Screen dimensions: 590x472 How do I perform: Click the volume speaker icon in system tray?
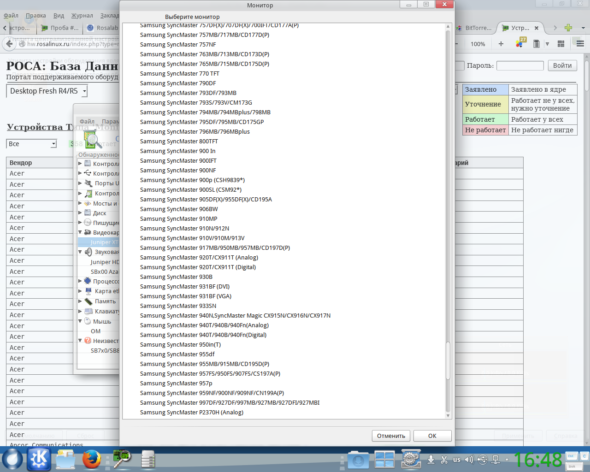click(x=469, y=460)
